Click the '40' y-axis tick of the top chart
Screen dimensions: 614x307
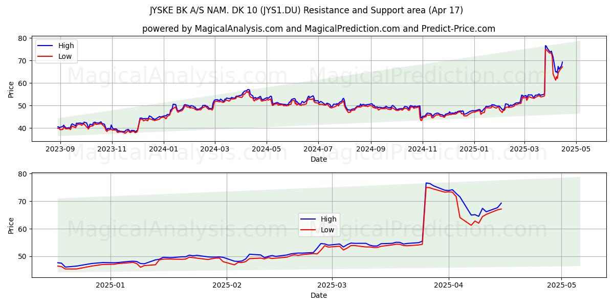23,128
